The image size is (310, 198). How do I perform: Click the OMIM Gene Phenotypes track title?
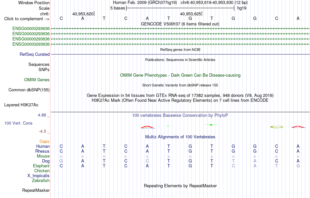point(180,75)
